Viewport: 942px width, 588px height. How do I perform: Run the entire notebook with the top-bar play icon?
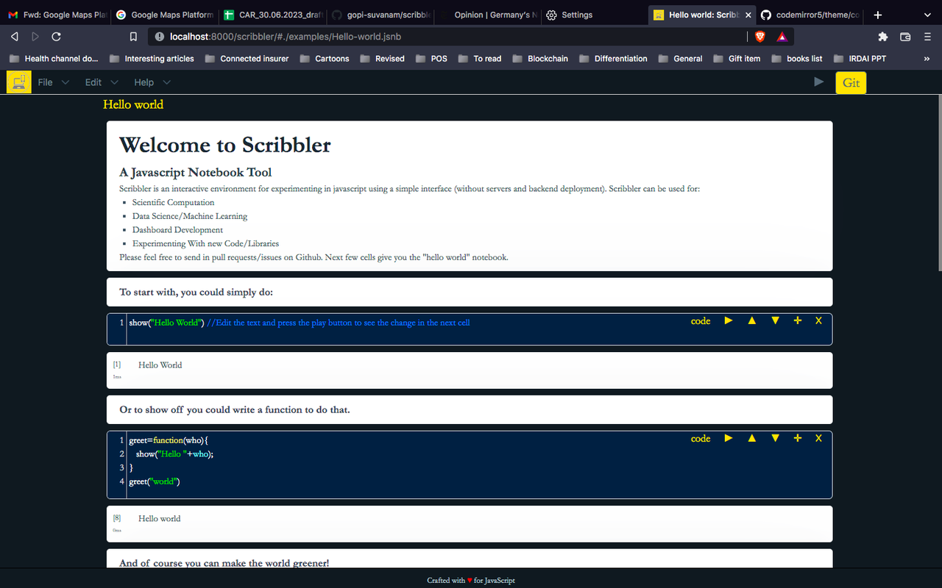pos(818,82)
